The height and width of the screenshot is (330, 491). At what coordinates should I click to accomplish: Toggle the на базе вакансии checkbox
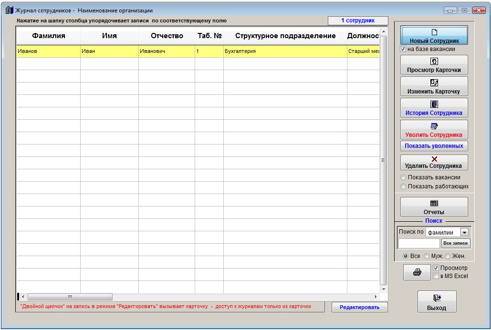403,49
